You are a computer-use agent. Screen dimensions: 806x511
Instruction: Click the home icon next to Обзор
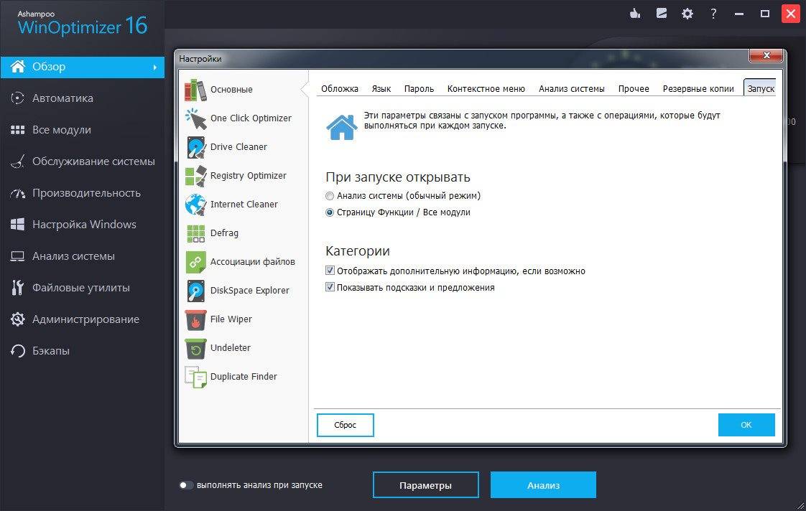click(x=17, y=67)
